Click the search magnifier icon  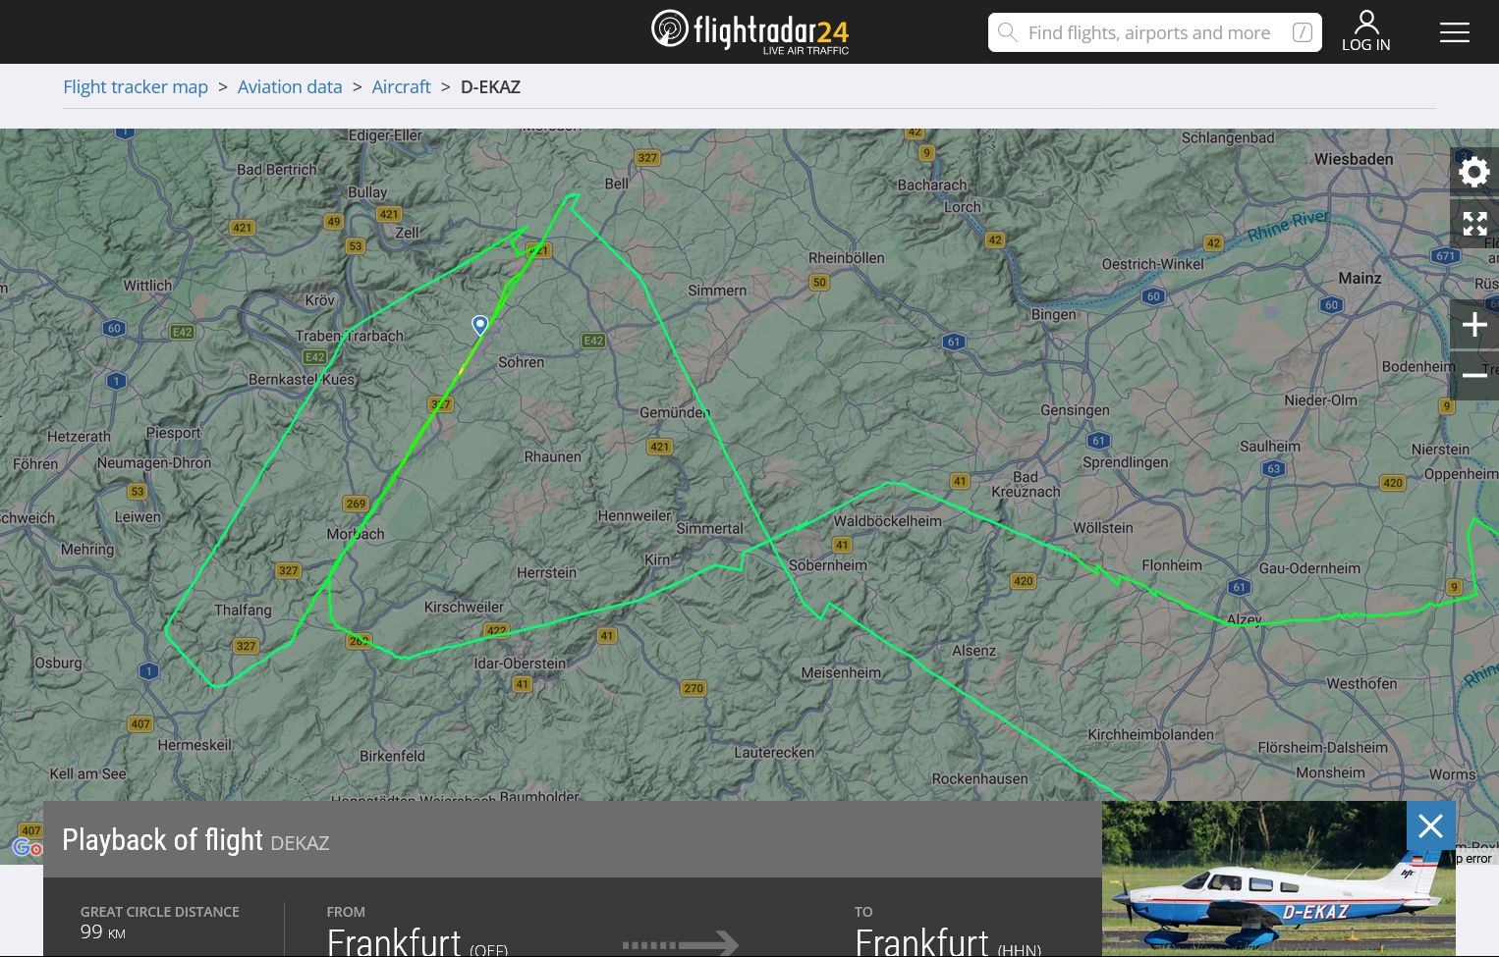[x=1007, y=32]
